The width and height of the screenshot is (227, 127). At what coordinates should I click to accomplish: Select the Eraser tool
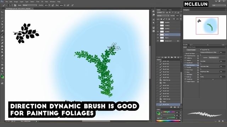(2, 43)
